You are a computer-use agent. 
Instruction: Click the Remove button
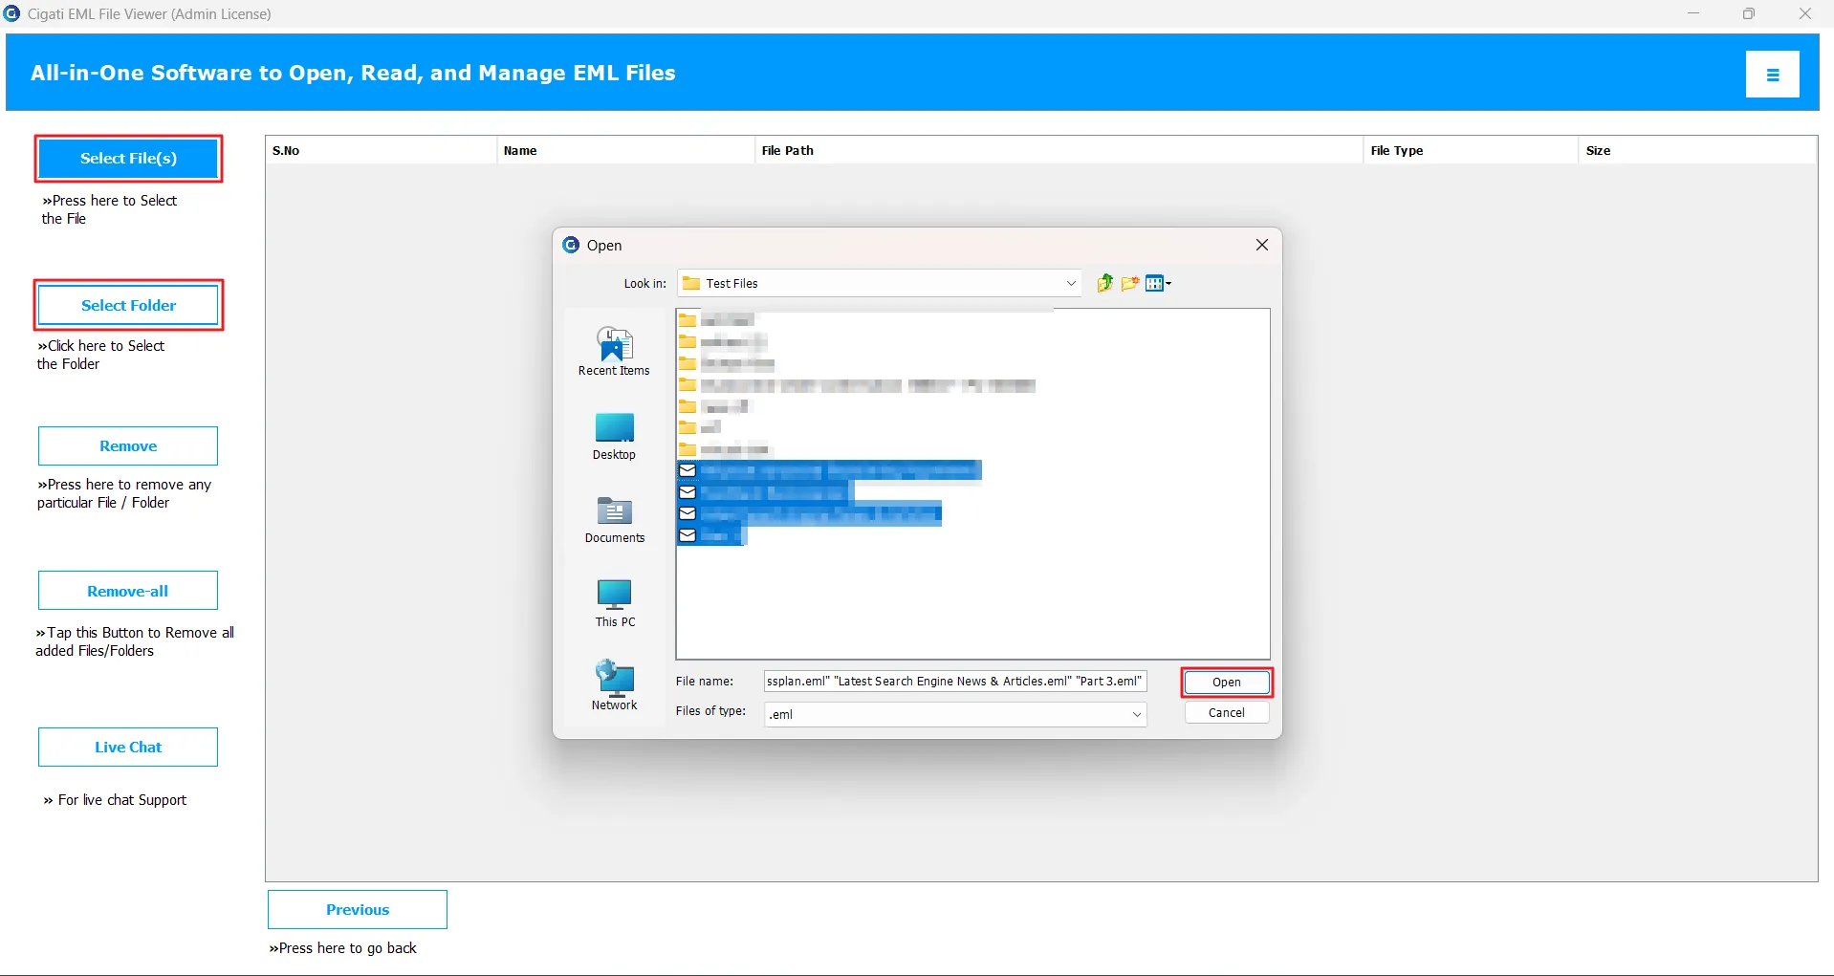pos(128,446)
